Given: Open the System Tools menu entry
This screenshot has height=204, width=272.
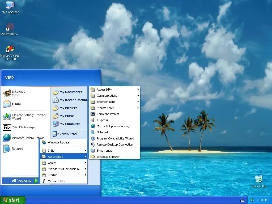Looking at the screenshot, I should coord(114,108).
